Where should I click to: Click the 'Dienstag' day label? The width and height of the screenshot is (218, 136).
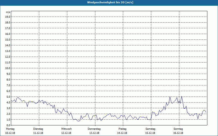(38, 129)
